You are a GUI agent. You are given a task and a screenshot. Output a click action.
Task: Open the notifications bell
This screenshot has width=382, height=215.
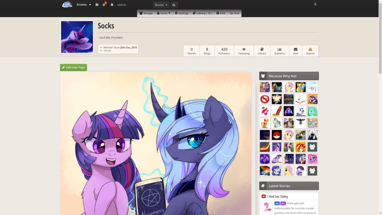(112, 4)
